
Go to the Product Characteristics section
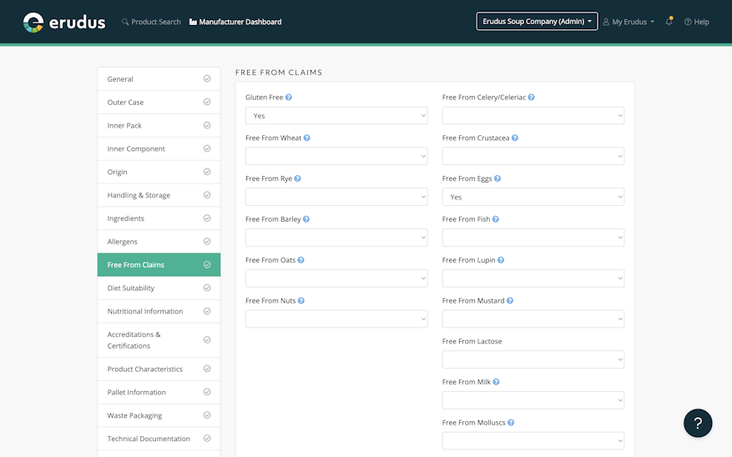[x=159, y=369]
